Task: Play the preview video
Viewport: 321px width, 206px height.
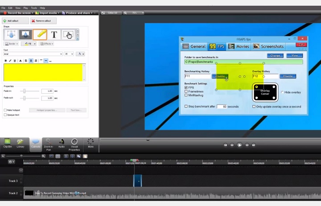Action: (239, 145)
